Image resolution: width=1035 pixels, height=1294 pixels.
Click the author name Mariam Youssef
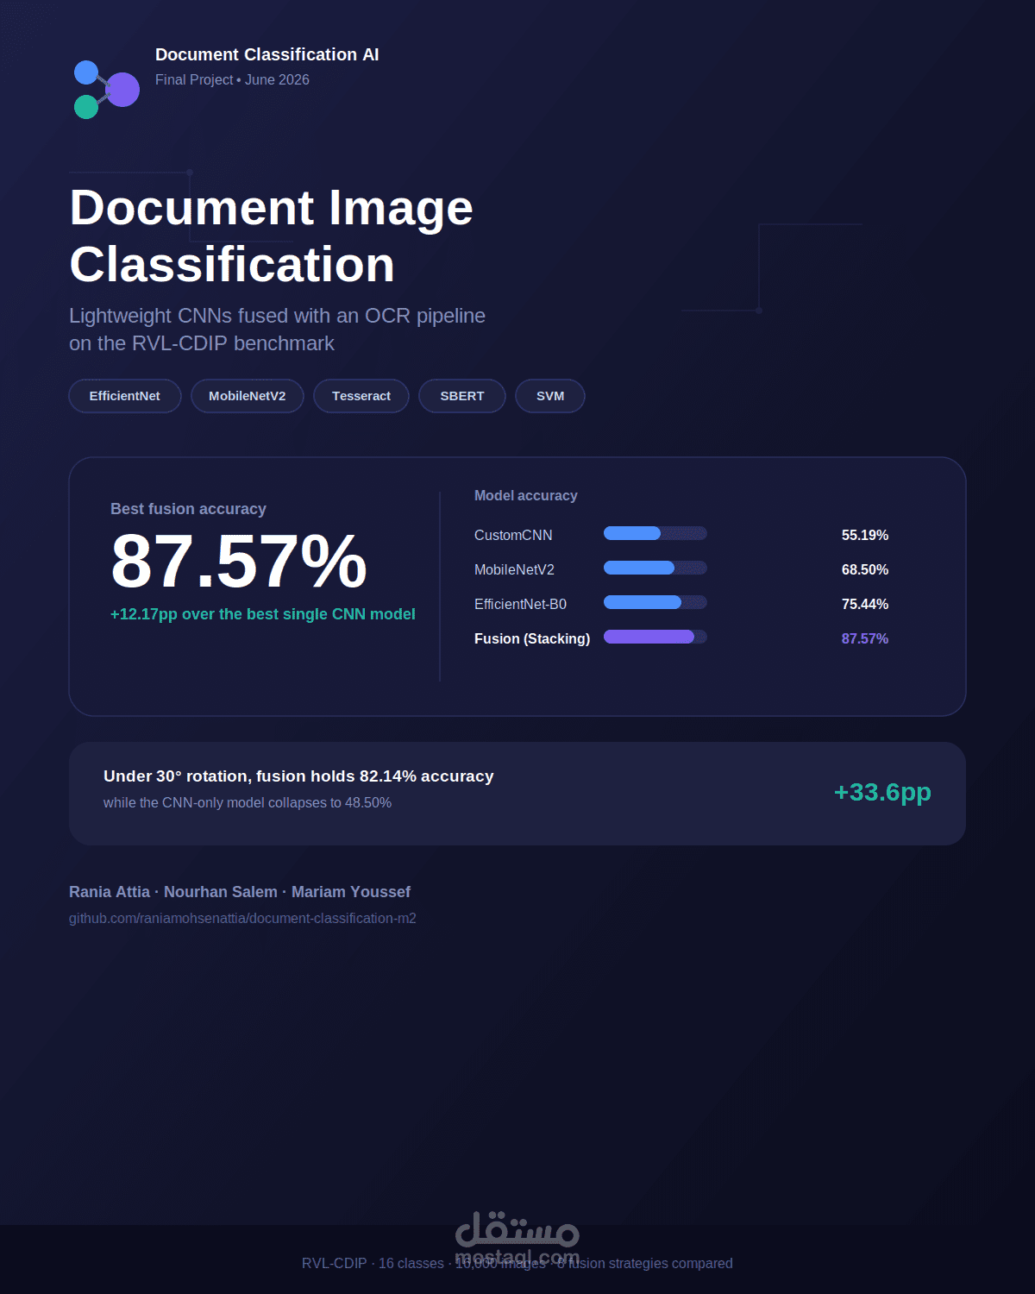tap(351, 892)
